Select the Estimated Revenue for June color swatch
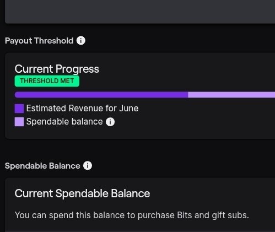Viewport: 275px width, 232px height. point(19,109)
